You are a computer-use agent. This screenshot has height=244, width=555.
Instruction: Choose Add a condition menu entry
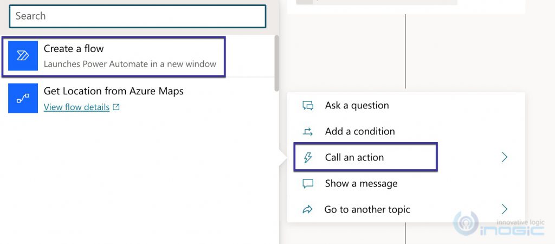click(x=360, y=131)
